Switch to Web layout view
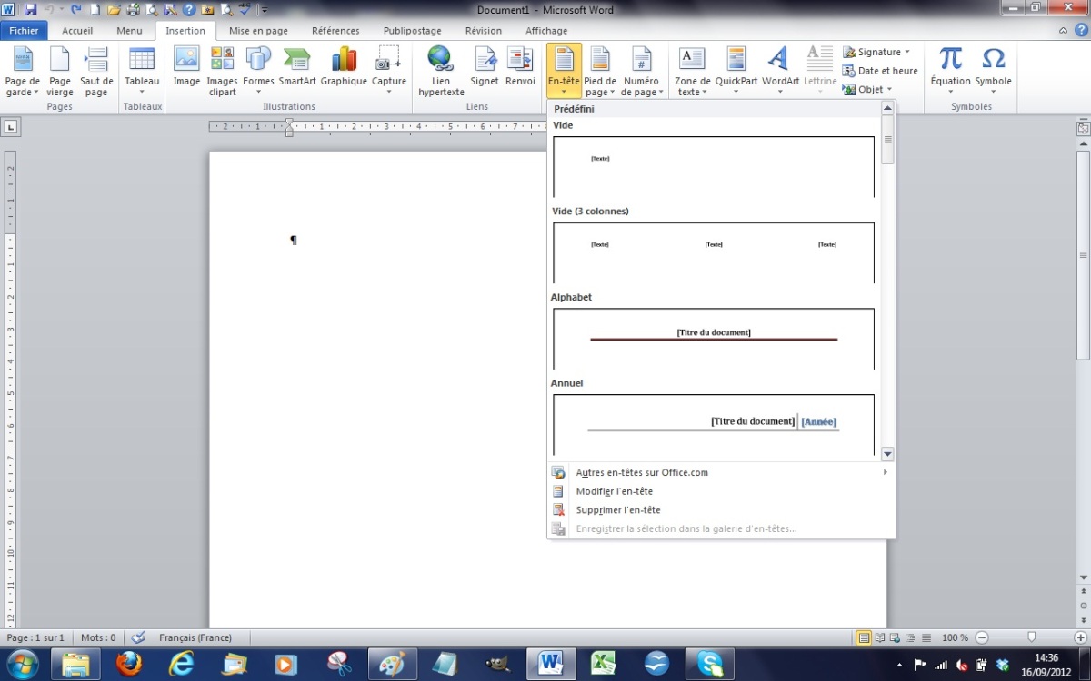Viewport: 1091px width, 681px height. (x=896, y=637)
